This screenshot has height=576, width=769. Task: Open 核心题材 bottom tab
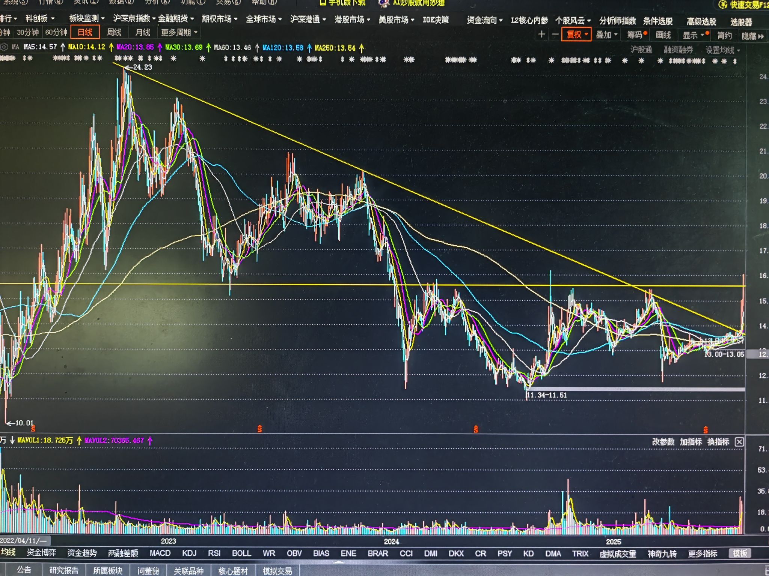[x=233, y=571]
